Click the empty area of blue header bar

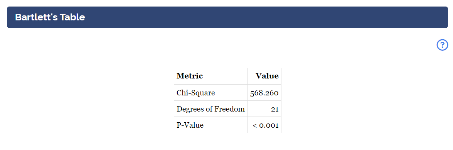coord(260,17)
